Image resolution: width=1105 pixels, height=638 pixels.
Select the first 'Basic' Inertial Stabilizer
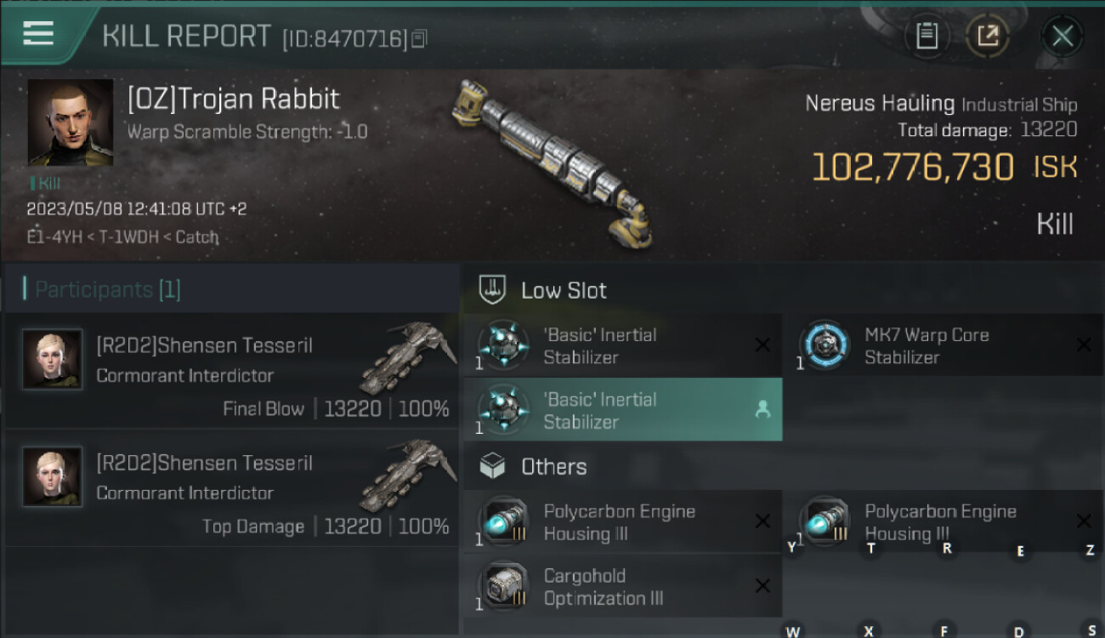pos(622,345)
